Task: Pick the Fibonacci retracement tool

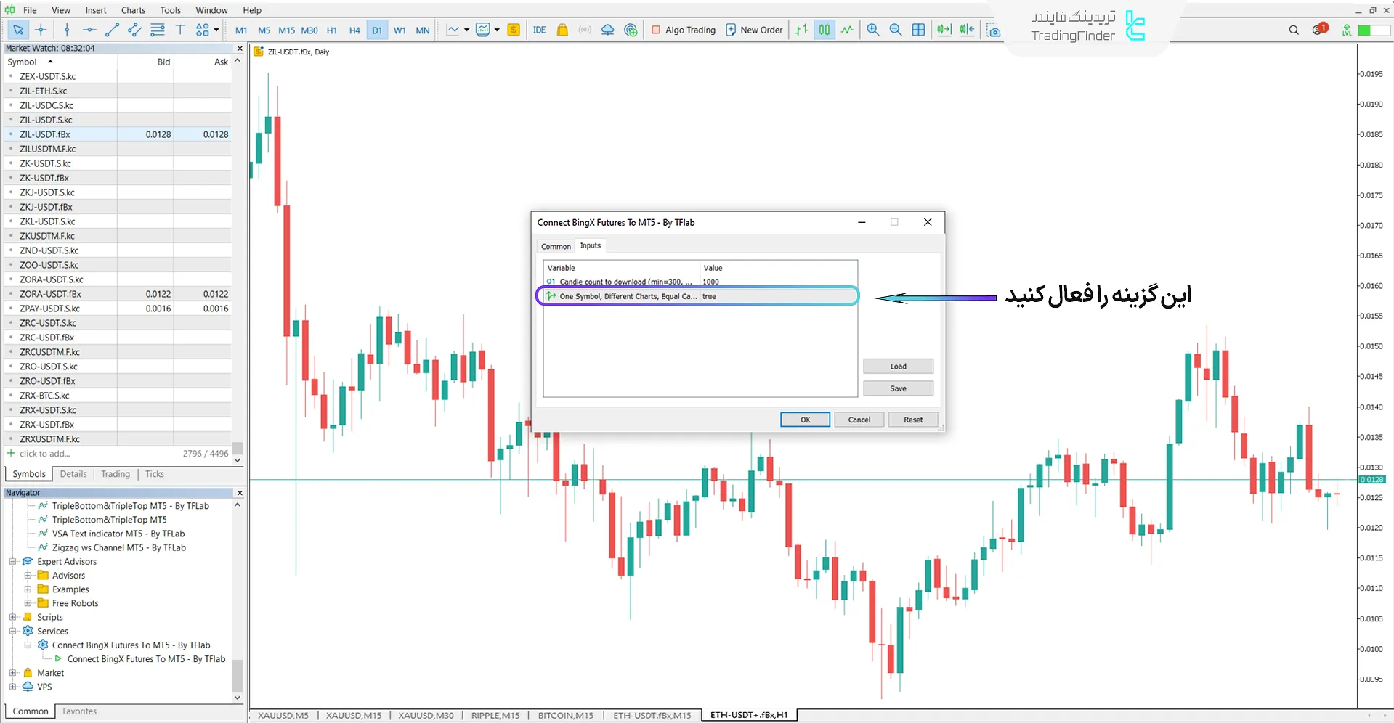Action: point(158,30)
